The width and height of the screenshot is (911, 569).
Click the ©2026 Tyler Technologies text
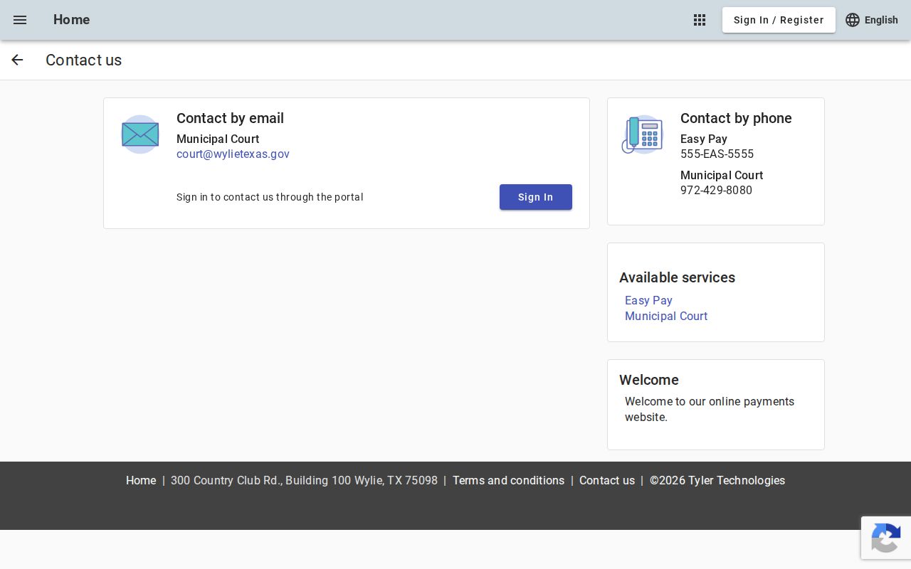tap(717, 480)
